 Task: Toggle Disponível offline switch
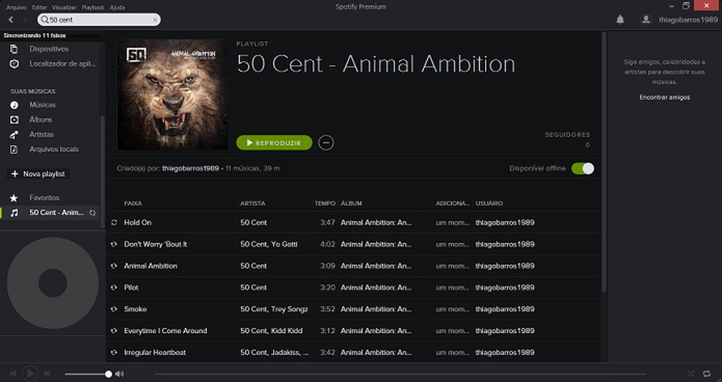583,169
